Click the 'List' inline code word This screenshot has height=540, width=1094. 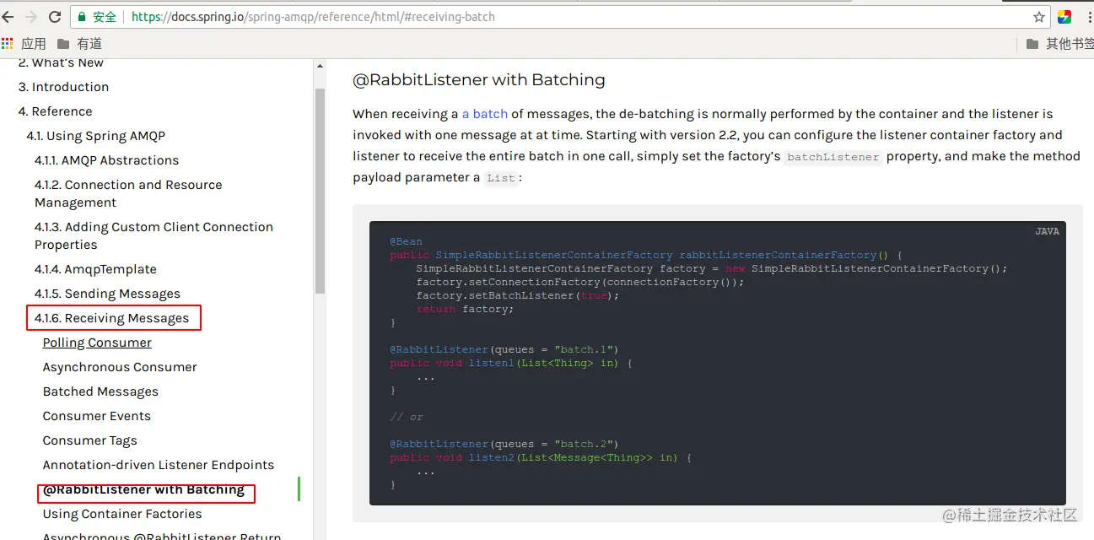point(501,178)
